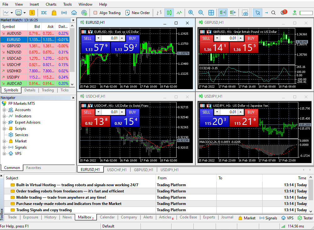Image resolution: width=314 pixels, height=230 pixels.
Task: Click SELL on the EURUSD chart
Action: point(88,38)
